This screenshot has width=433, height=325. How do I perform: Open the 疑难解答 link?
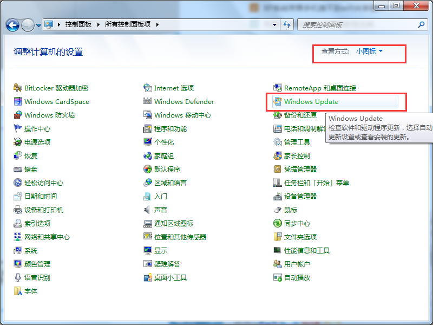tap(167, 264)
